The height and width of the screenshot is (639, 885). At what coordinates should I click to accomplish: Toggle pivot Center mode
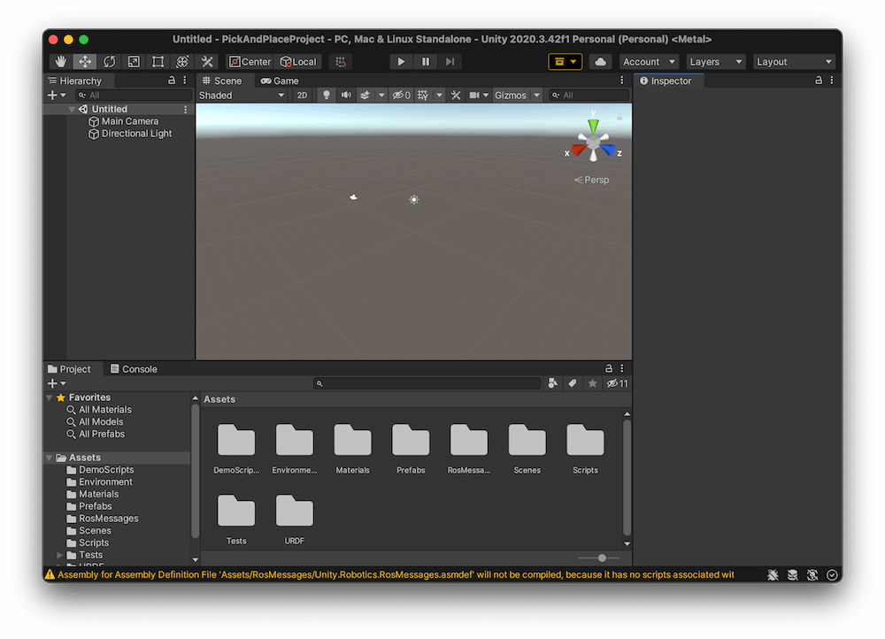pos(250,62)
